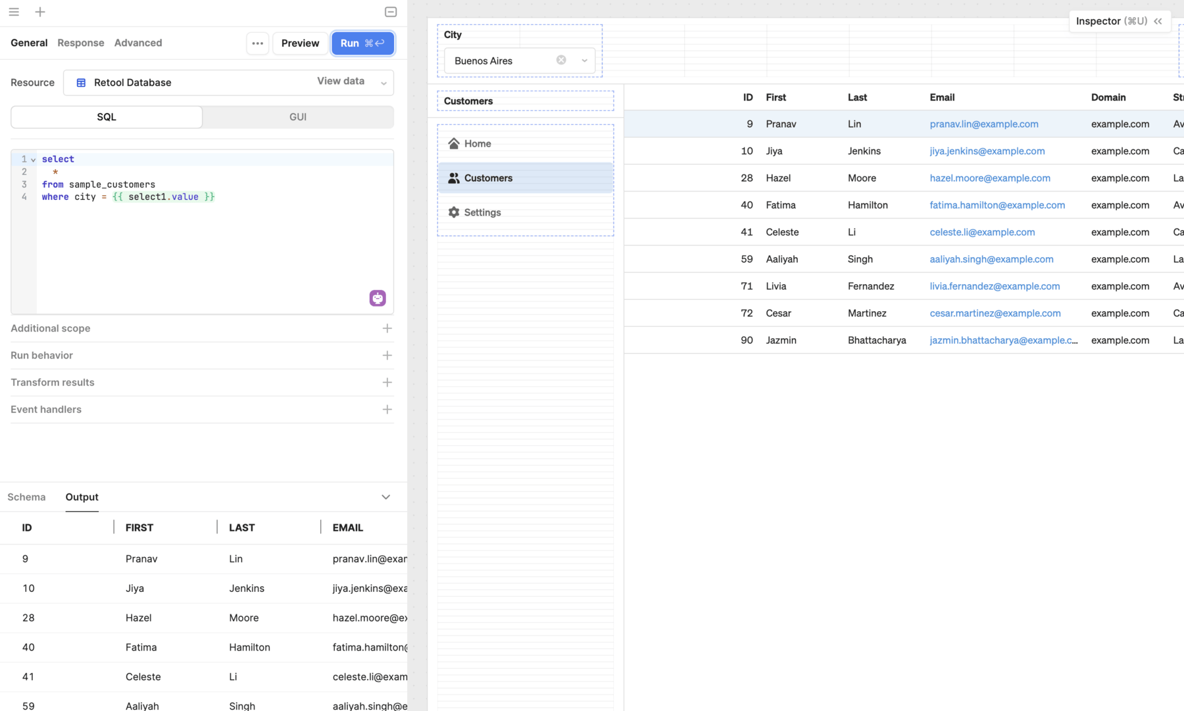The image size is (1184, 711).
Task: Click the Preview button
Action: click(x=300, y=43)
